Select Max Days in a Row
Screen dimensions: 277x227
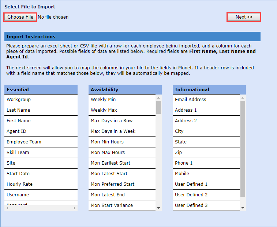122,121
